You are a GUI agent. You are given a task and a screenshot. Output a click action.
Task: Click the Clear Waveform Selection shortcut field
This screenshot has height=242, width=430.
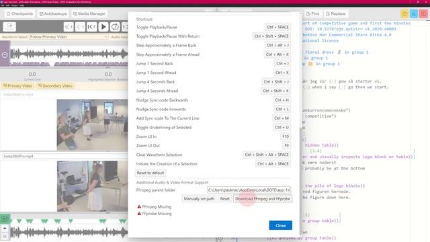pos(267,155)
